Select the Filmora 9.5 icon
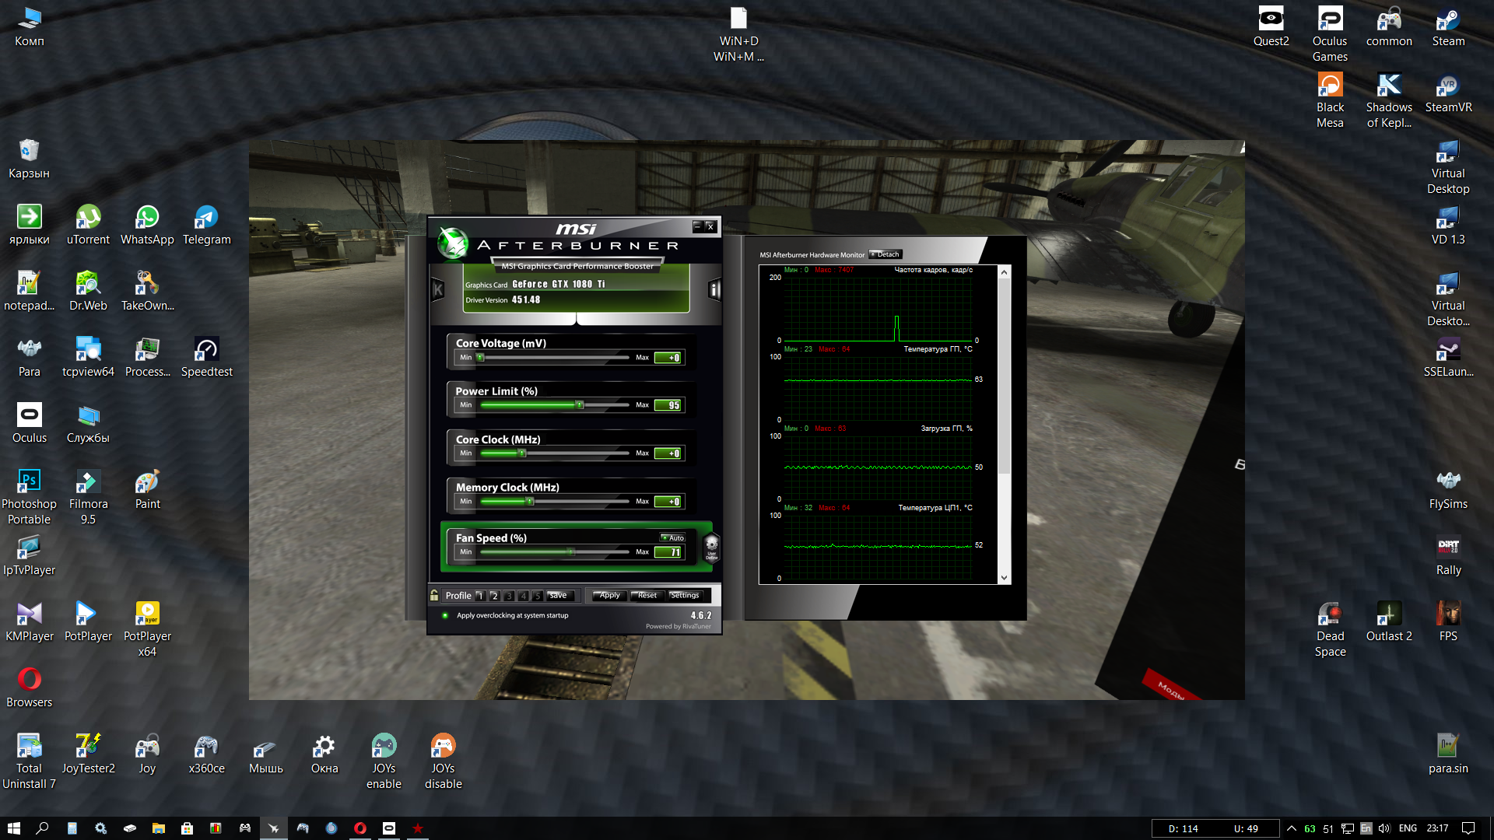This screenshot has width=1494, height=840. tap(88, 497)
